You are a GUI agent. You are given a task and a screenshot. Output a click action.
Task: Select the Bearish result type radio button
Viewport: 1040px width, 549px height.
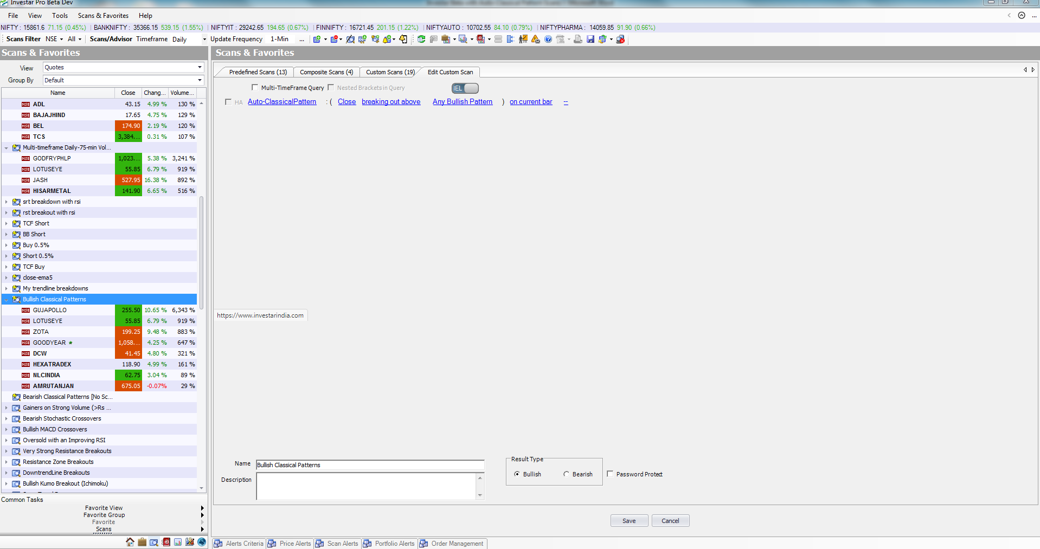(x=566, y=474)
